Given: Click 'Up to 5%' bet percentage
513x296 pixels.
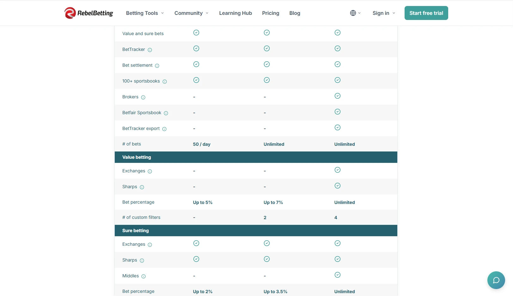Looking at the screenshot, I should point(203,202).
